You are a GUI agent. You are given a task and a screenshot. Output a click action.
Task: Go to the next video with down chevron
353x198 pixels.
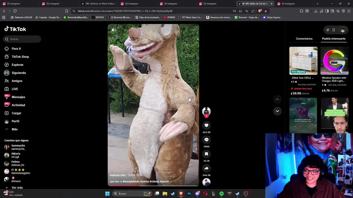tap(277, 111)
